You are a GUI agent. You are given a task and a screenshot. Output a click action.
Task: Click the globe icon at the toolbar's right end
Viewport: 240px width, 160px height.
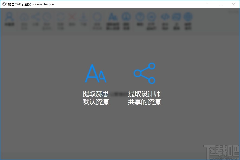188,17
